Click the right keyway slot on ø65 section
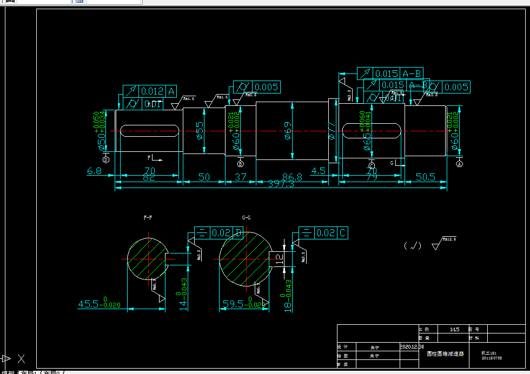Viewport: 530px width, 374px height. (x=372, y=131)
